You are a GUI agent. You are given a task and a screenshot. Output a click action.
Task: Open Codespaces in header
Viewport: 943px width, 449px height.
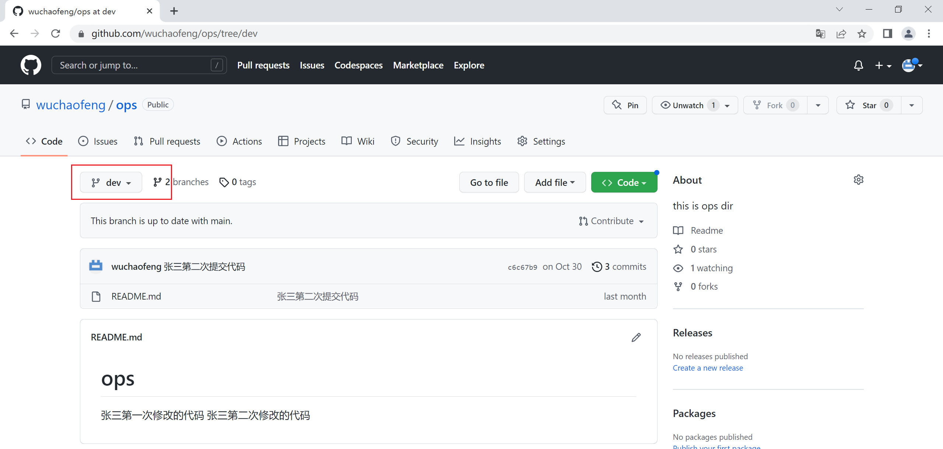pyautogui.click(x=358, y=66)
